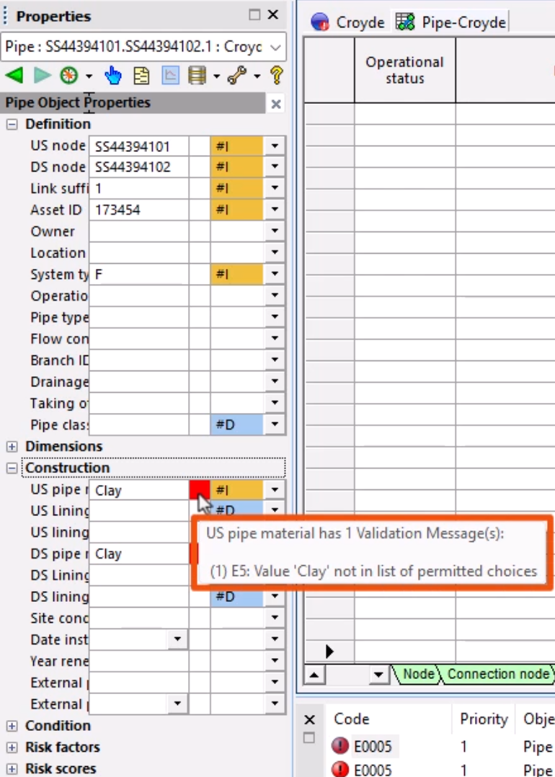Click the blue #D flag of Pipe class

pyautogui.click(x=237, y=425)
